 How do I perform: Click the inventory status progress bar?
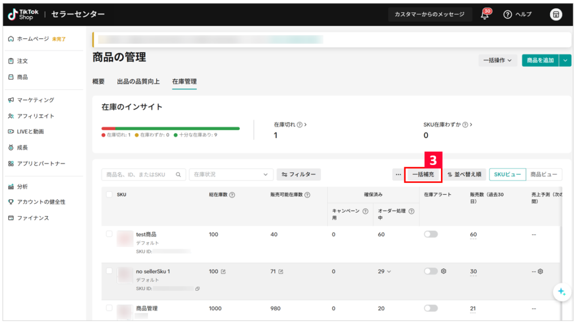pos(170,129)
